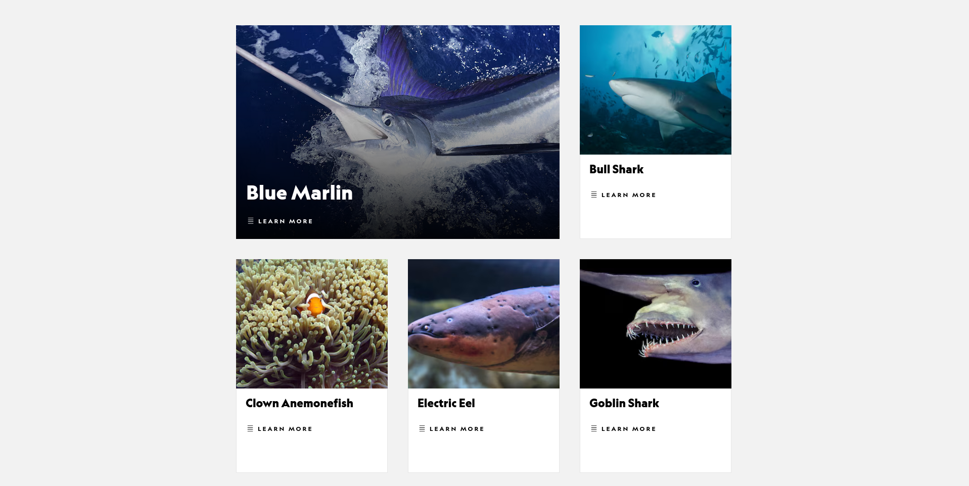Open Learn More for Blue Marlin
Screen dimensions: 969x486
(286, 221)
